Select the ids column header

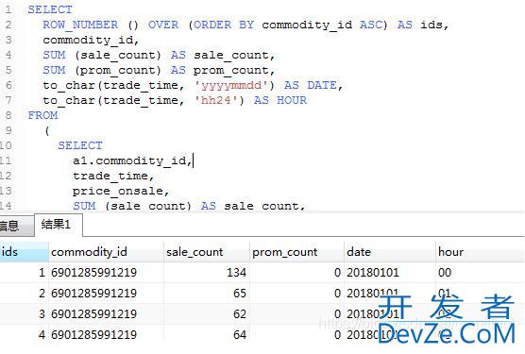tap(25, 252)
